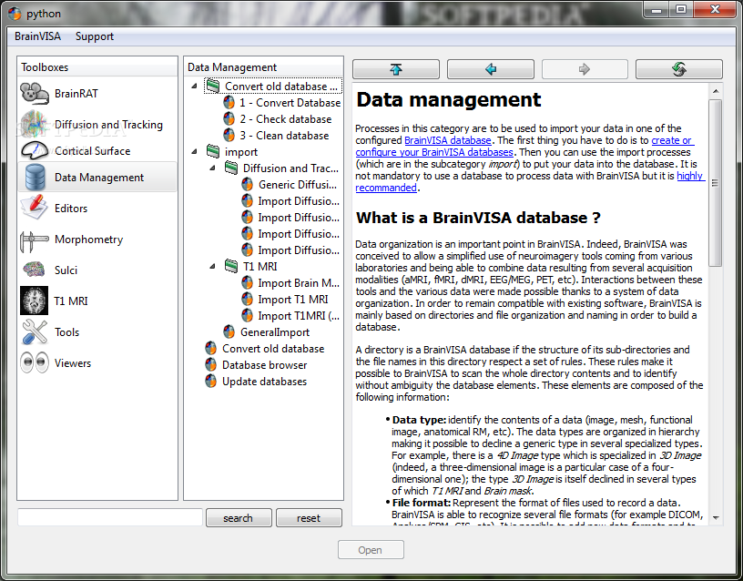Click the T1 MRI folder icon in tree
The width and height of the screenshot is (743, 581).
pyautogui.click(x=230, y=266)
